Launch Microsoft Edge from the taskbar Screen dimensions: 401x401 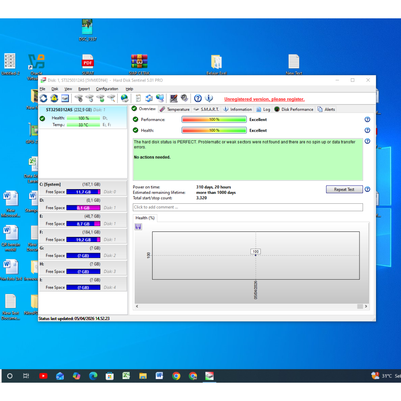coord(93,376)
